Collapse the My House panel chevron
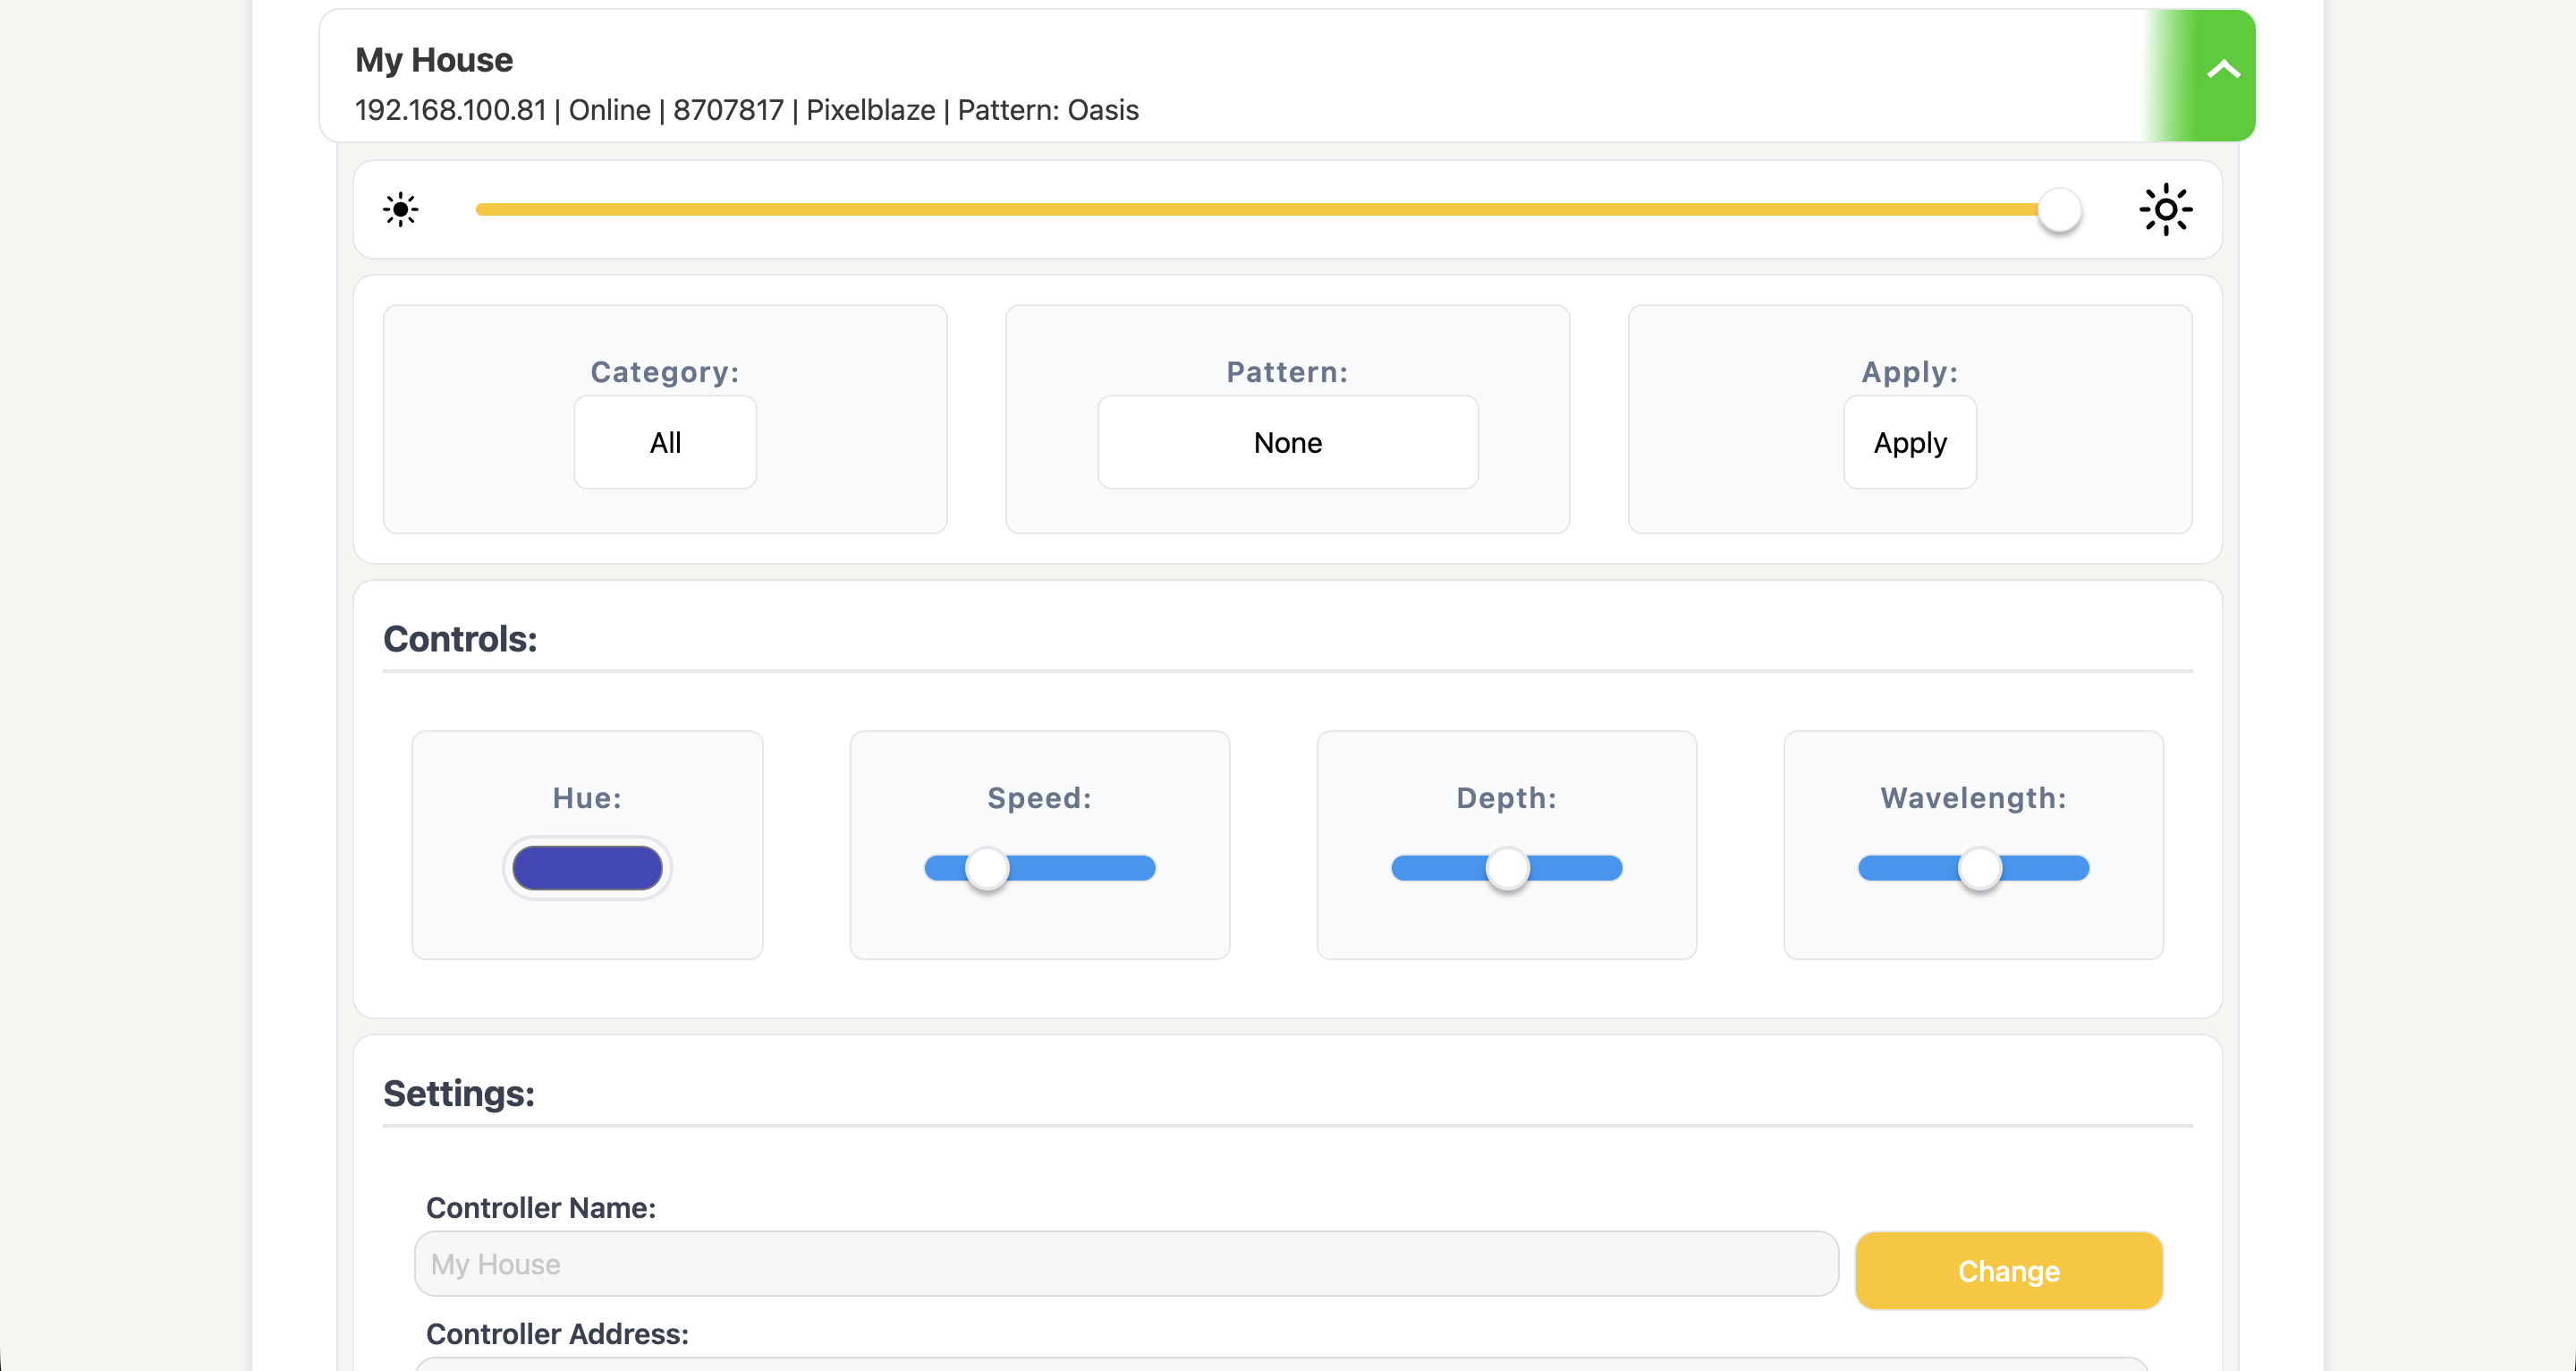The width and height of the screenshot is (2576, 1371). click(2222, 70)
